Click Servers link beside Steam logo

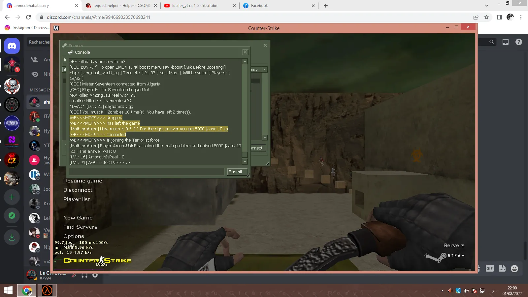(454, 246)
